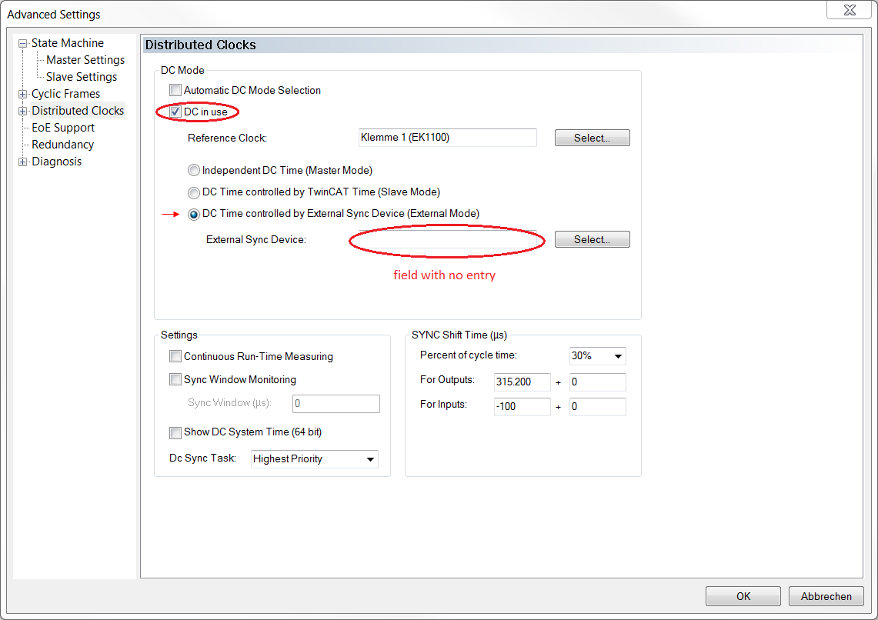This screenshot has width=878, height=620.
Task: Uncheck the DC in use checkbox
Action: (175, 112)
